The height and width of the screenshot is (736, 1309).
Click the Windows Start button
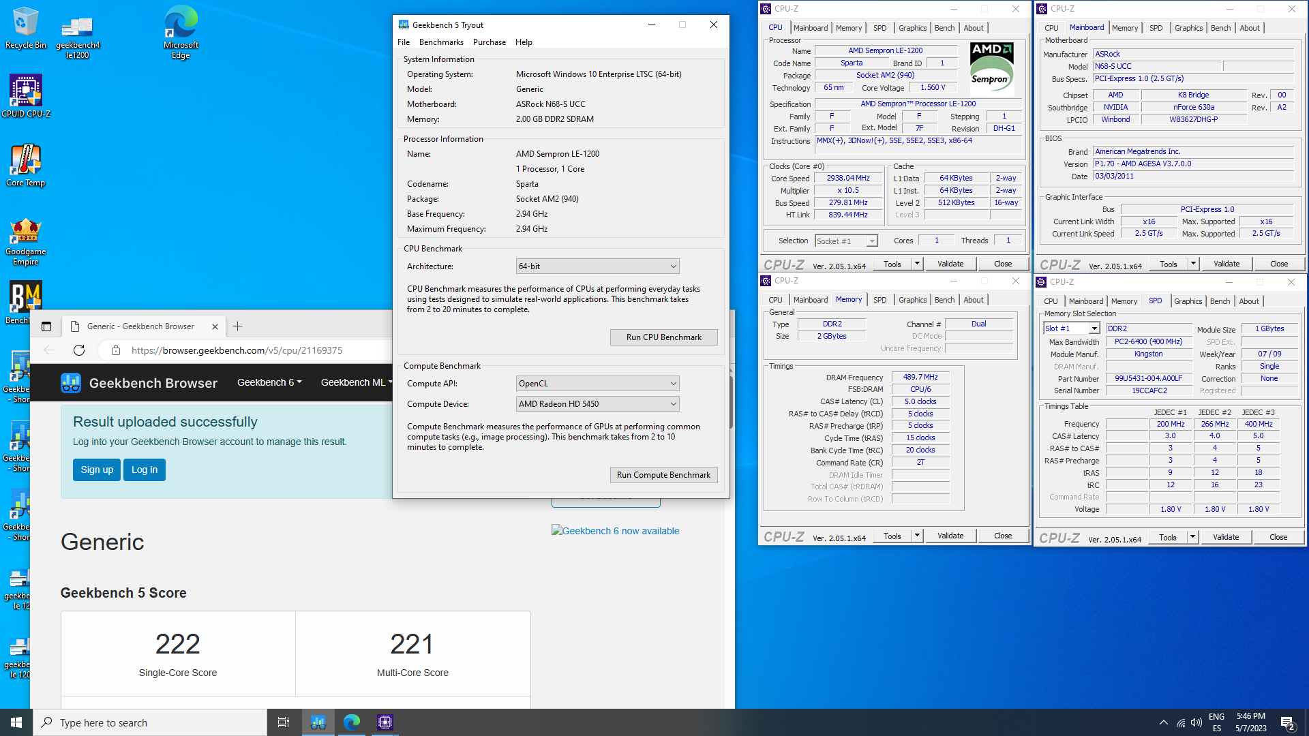(16, 722)
